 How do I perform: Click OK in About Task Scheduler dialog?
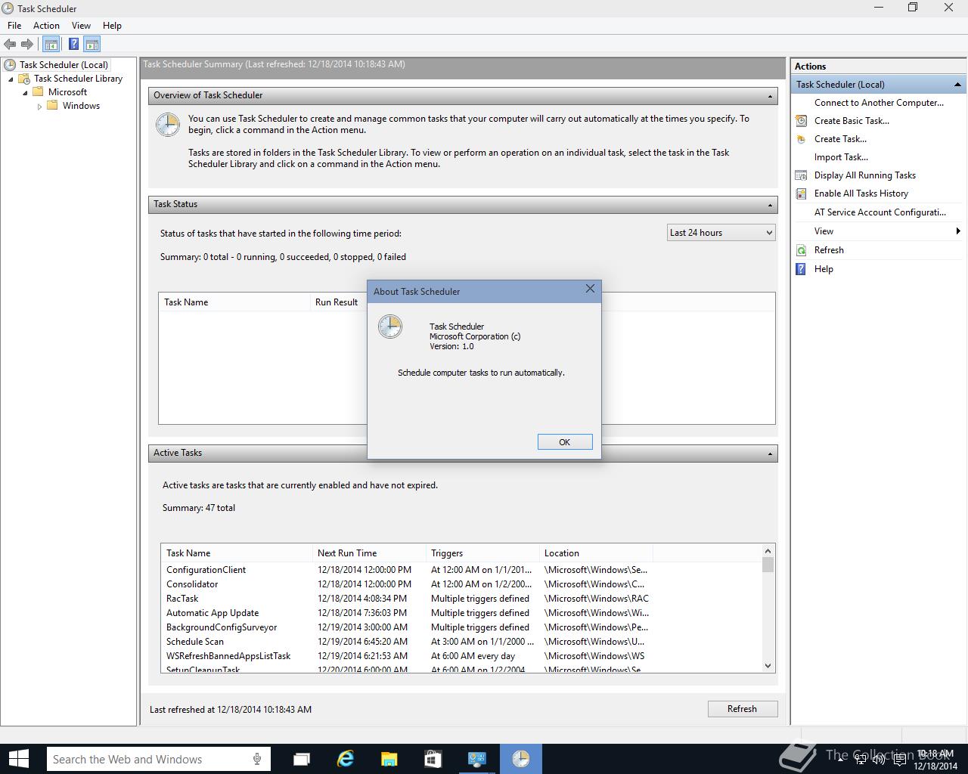pos(565,442)
